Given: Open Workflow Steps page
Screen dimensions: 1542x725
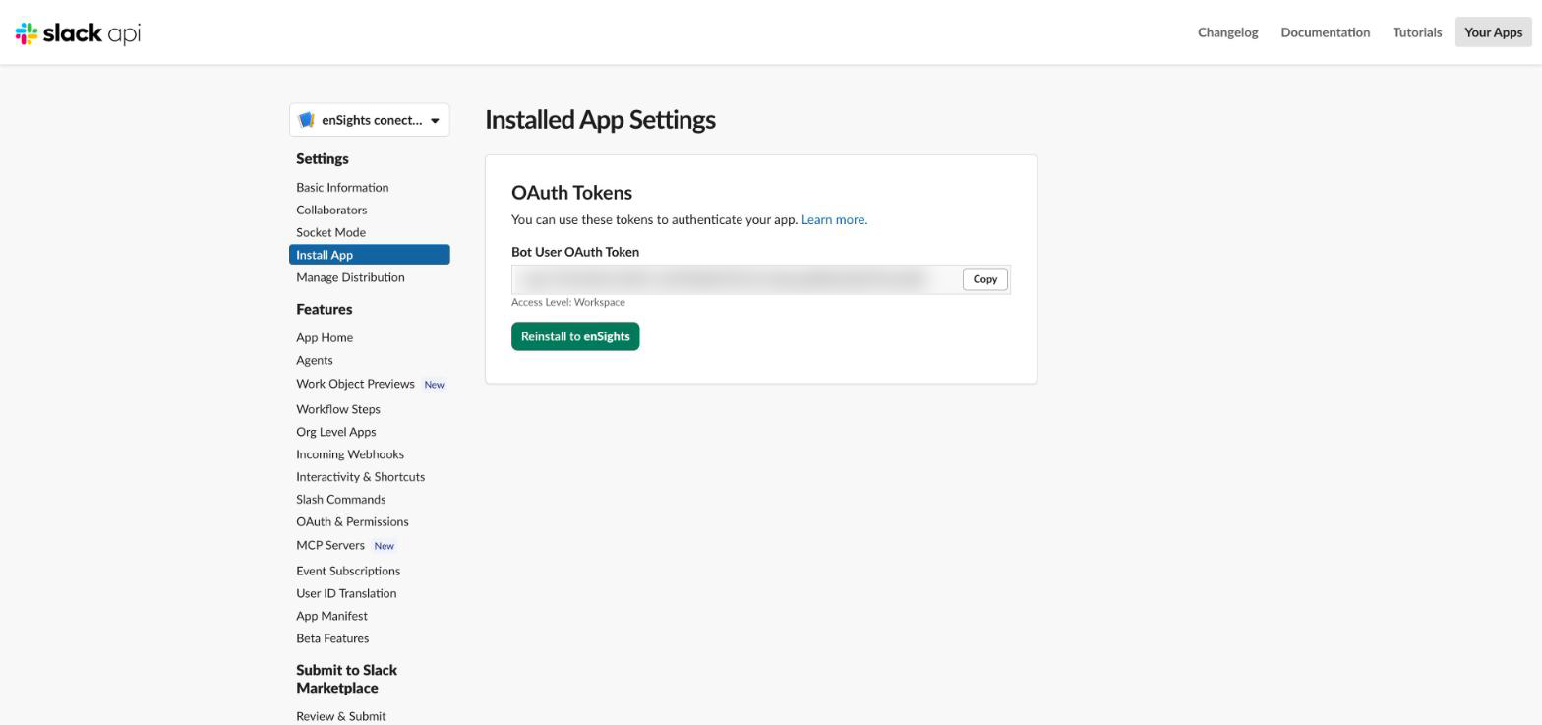Looking at the screenshot, I should 338,409.
